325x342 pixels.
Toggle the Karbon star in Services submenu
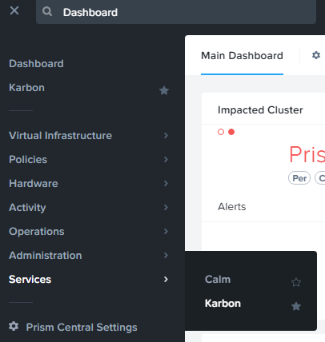(x=296, y=306)
